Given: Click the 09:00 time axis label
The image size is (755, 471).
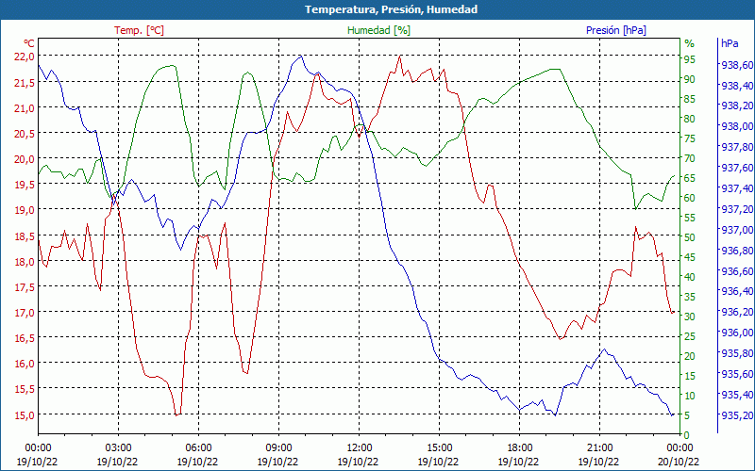Looking at the screenshot, I should pos(278,448).
